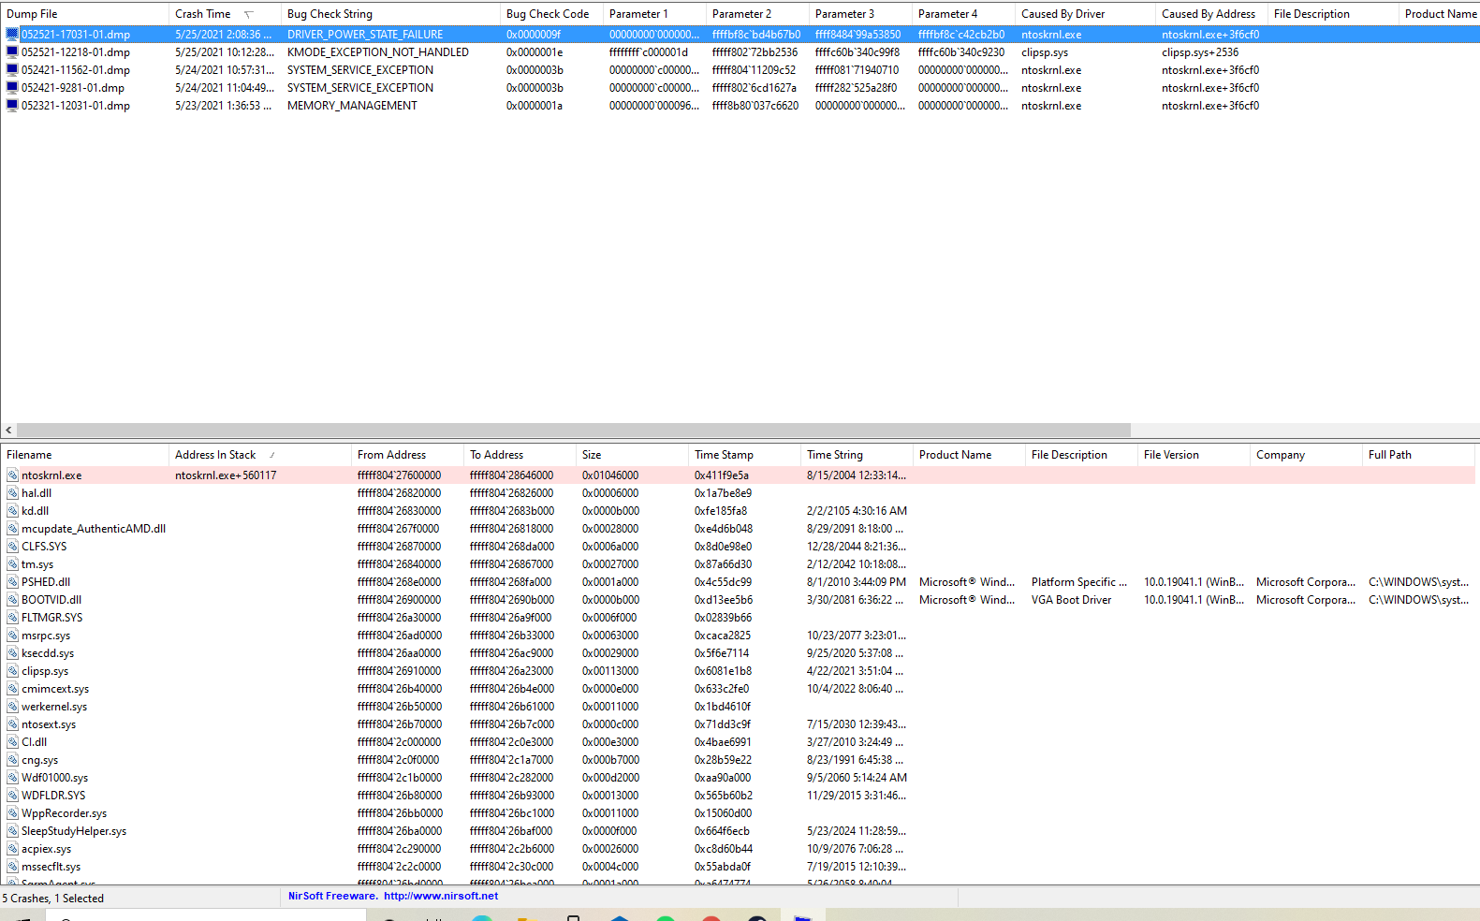Screen dimensions: 1480x921
Task: Click the left arrow of the horizontal scrollbar
Action: (x=8, y=431)
